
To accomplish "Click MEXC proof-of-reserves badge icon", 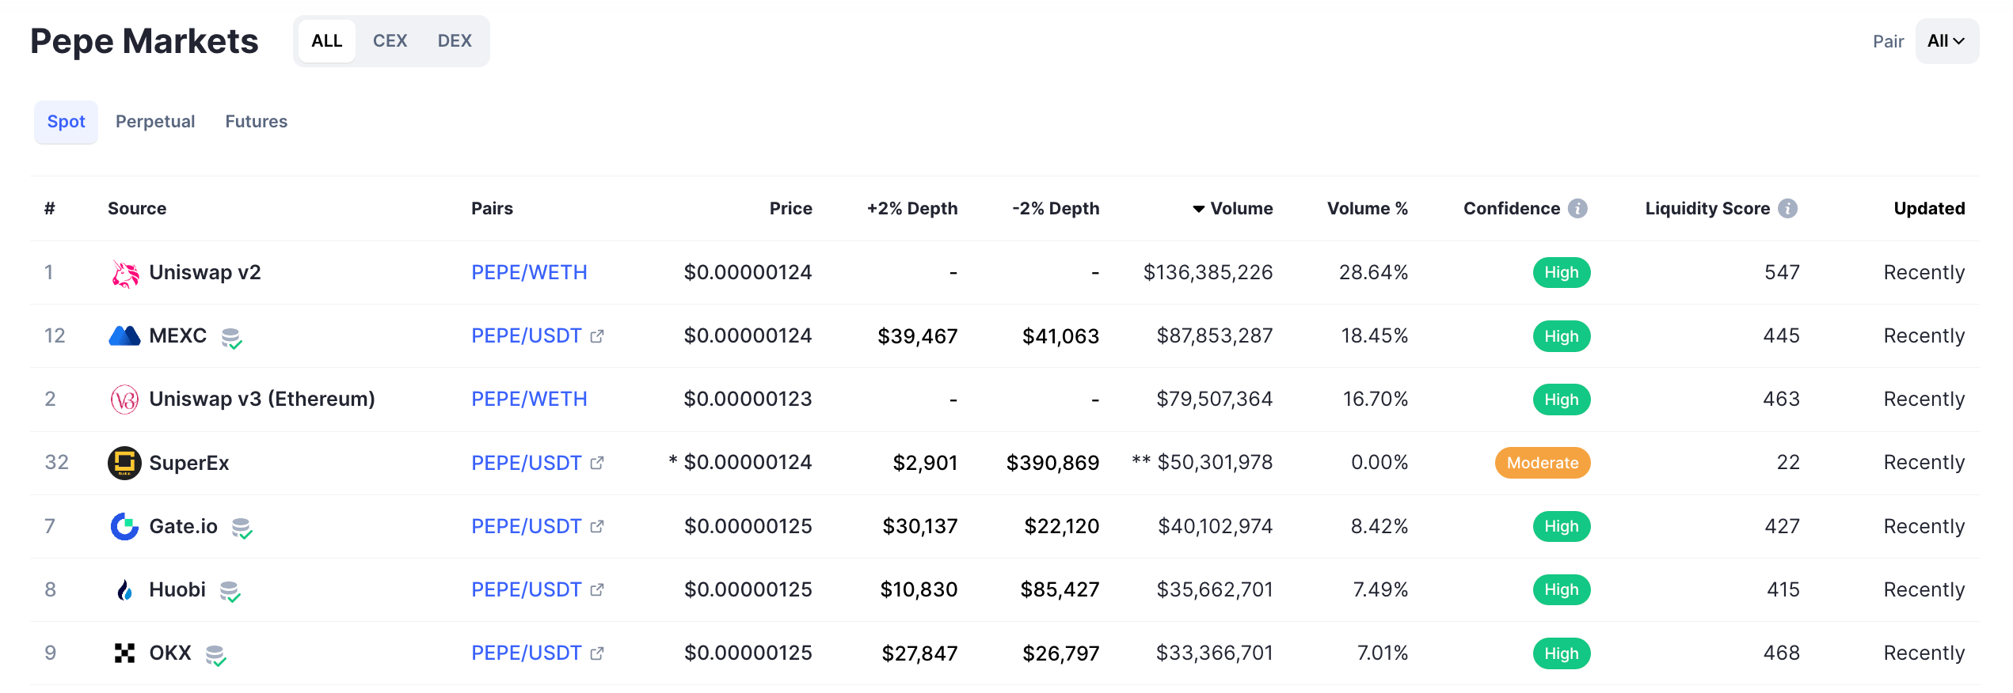I will tap(231, 338).
